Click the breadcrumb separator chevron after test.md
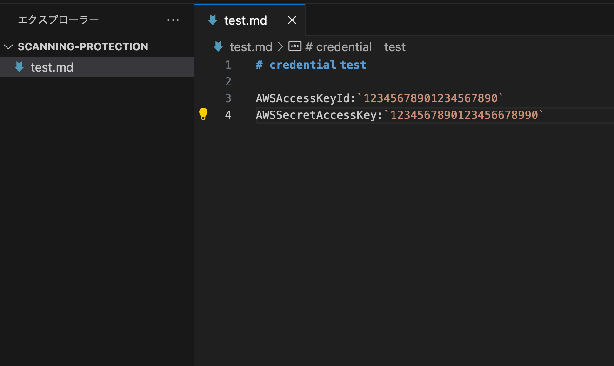 tap(280, 46)
